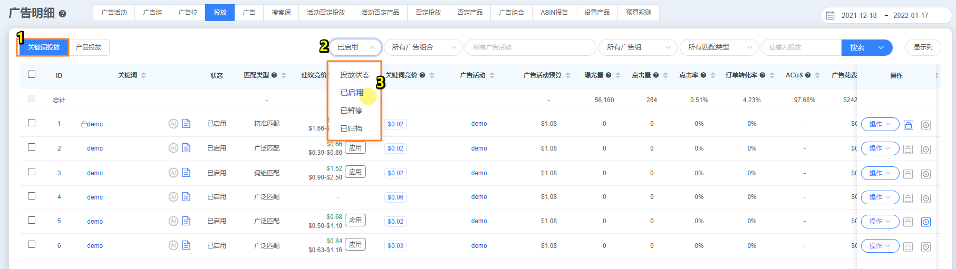Click the AI icon in row 1
The image size is (956, 269).
pos(173,124)
